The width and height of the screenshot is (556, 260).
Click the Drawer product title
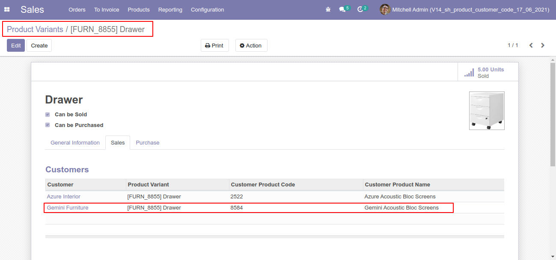pyautogui.click(x=64, y=100)
